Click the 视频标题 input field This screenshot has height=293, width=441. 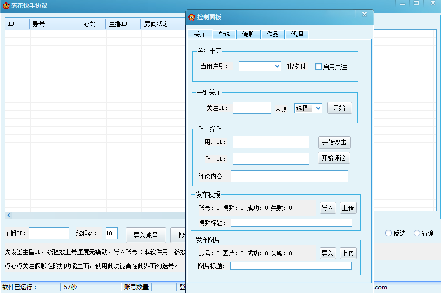click(291, 223)
